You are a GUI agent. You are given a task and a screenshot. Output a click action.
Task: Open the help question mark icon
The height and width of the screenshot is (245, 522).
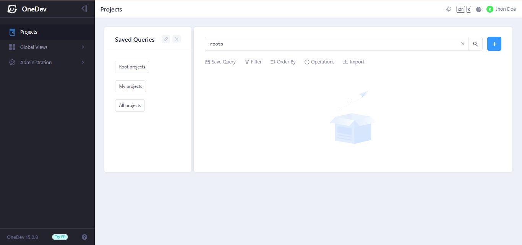point(84,237)
